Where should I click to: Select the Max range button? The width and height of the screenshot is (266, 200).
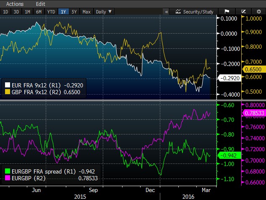coord(86,12)
